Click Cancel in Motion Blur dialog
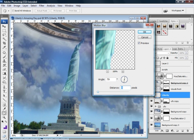This screenshot has height=140, width=194. tap(145, 37)
